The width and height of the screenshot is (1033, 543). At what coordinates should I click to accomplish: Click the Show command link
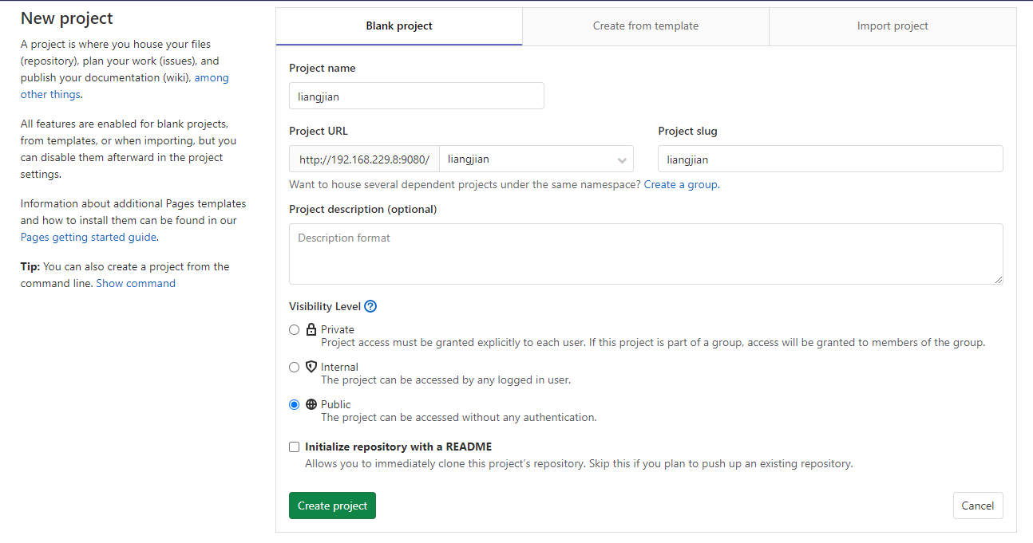click(x=136, y=283)
